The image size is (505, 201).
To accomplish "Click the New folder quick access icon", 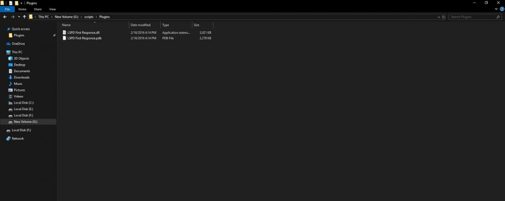I will [x=17, y=3].
